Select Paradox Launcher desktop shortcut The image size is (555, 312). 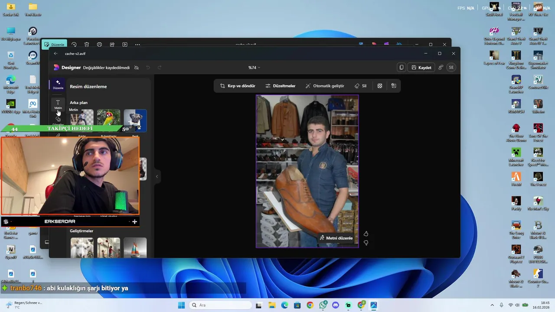(33, 36)
